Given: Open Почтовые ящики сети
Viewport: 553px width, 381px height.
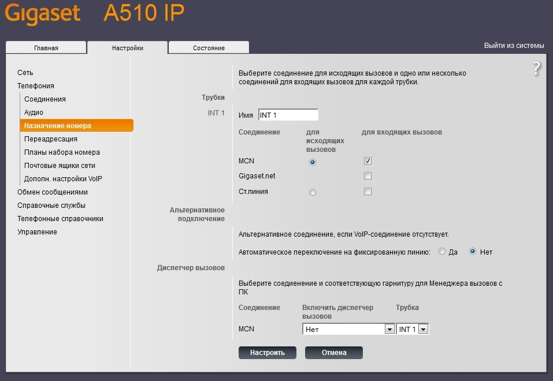Looking at the screenshot, I should 60,165.
